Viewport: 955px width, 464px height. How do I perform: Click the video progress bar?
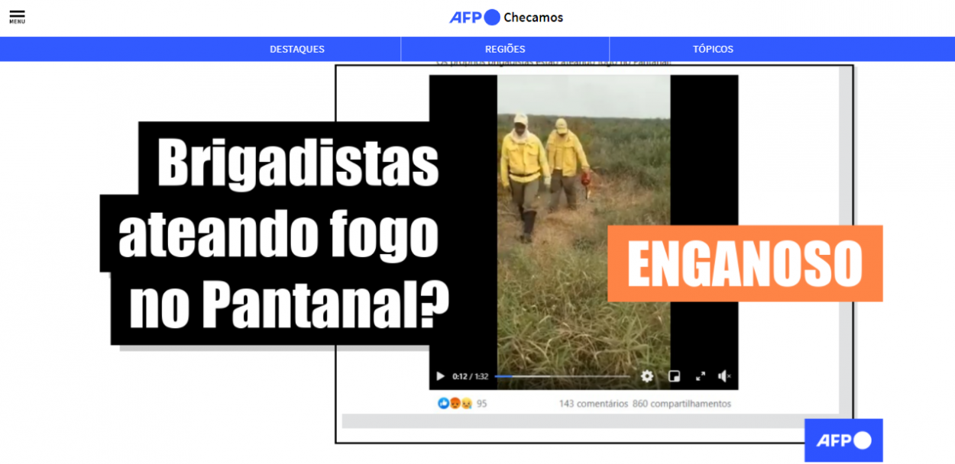(562, 376)
